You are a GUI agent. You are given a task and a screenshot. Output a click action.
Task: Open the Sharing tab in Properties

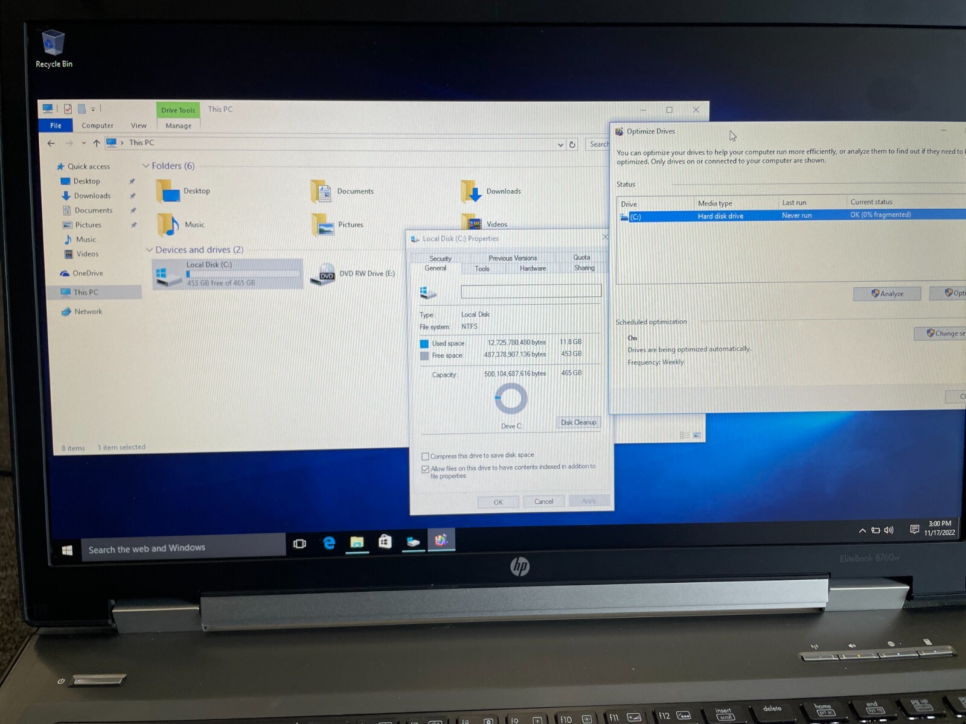click(584, 267)
